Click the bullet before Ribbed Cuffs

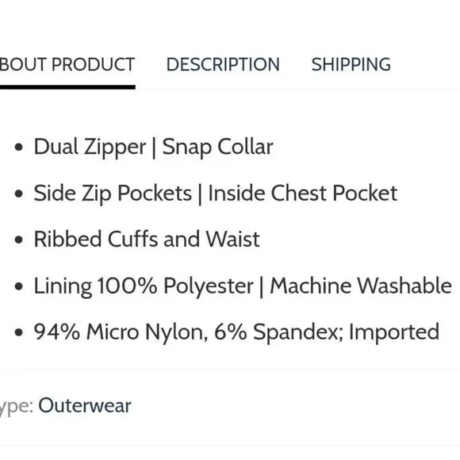coord(18,240)
